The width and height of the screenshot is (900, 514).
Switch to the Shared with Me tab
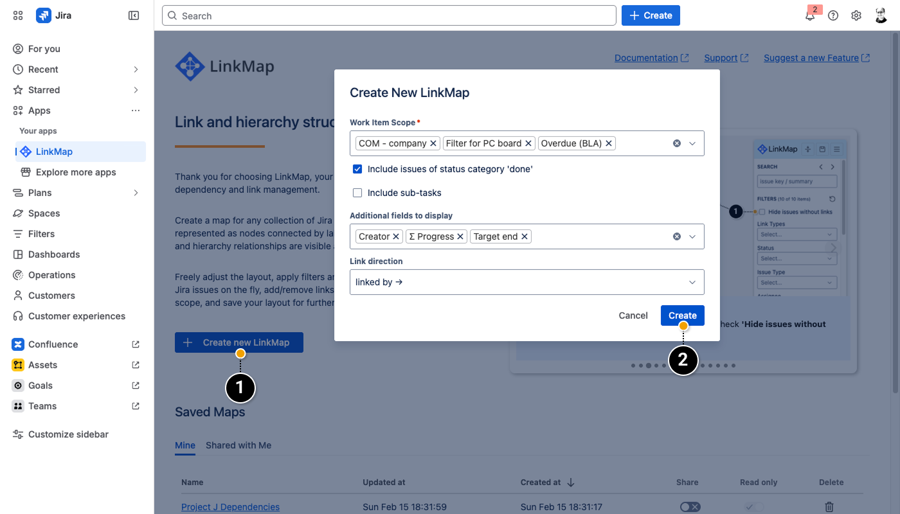[x=239, y=445]
